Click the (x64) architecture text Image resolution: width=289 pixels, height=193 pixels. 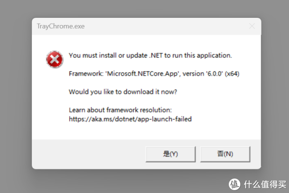click(230, 74)
